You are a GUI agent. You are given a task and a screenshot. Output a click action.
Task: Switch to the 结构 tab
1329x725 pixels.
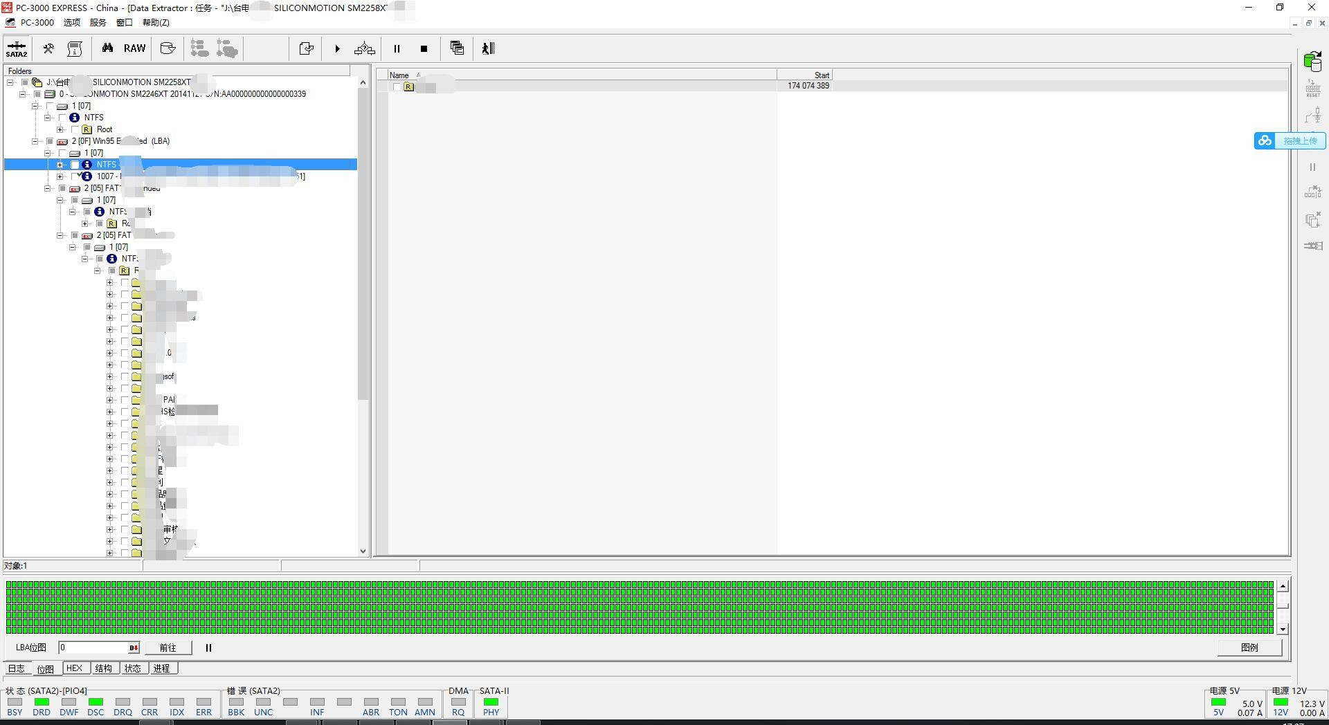pos(104,668)
